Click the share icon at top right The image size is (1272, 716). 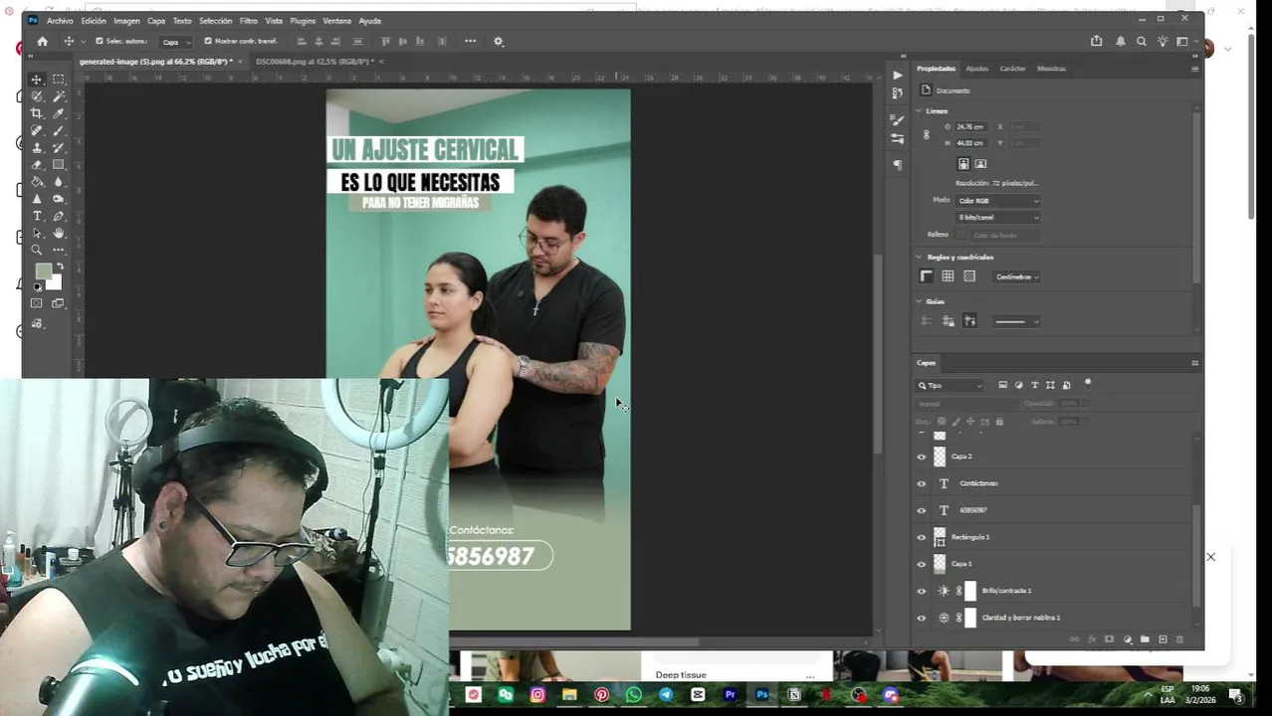pos(1096,41)
